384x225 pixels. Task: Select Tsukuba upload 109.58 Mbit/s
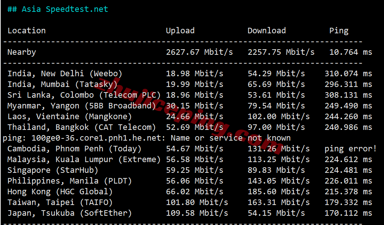coord(197,213)
